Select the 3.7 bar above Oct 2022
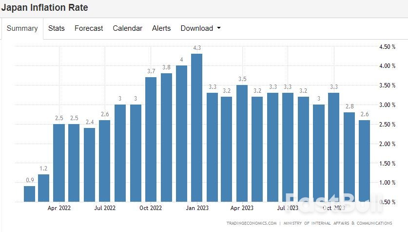The width and height of the screenshot is (408, 232). click(x=151, y=139)
